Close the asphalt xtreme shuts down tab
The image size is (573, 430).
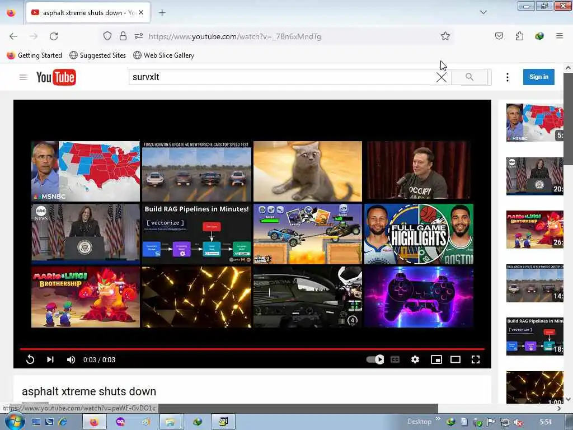tap(141, 12)
